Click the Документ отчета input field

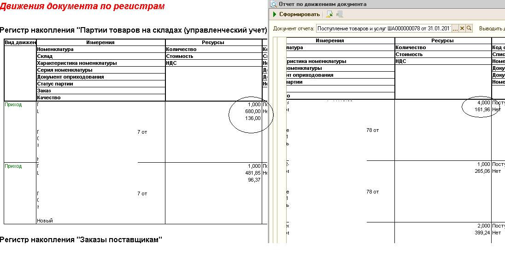click(x=384, y=28)
